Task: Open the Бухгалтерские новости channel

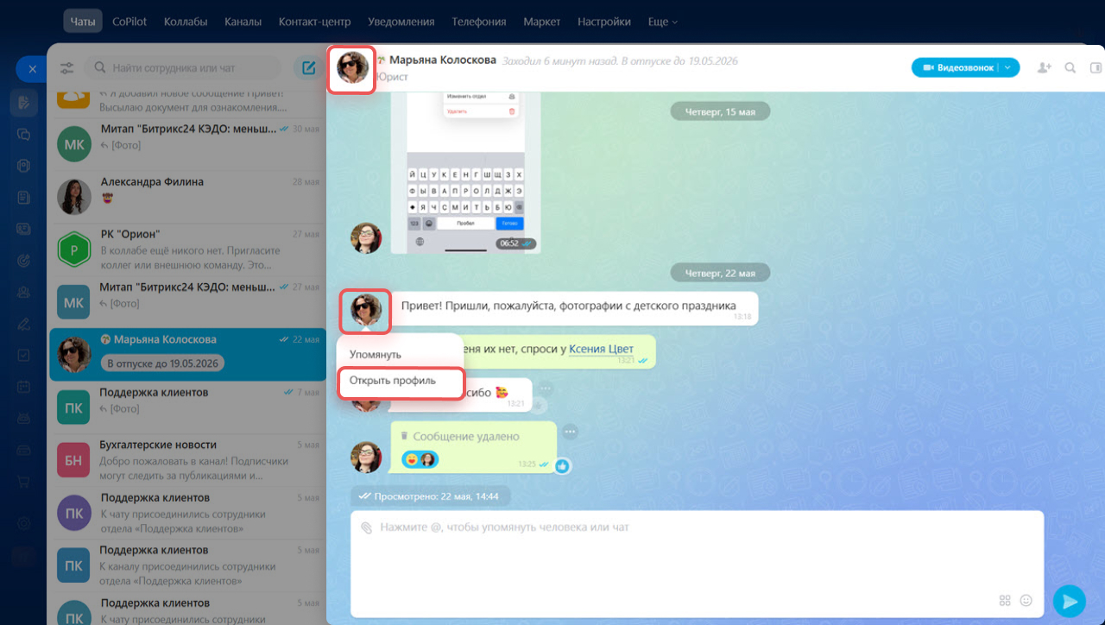Action: [x=188, y=459]
